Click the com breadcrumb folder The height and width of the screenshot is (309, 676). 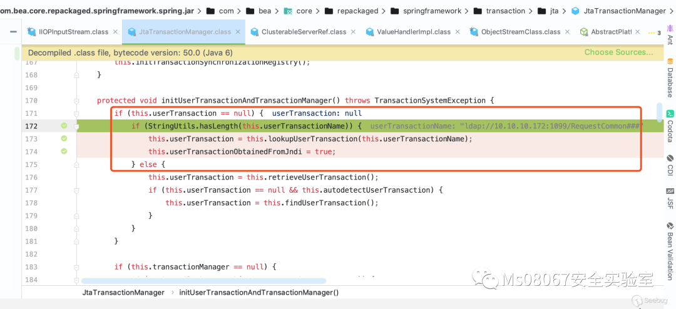pyautogui.click(x=220, y=11)
